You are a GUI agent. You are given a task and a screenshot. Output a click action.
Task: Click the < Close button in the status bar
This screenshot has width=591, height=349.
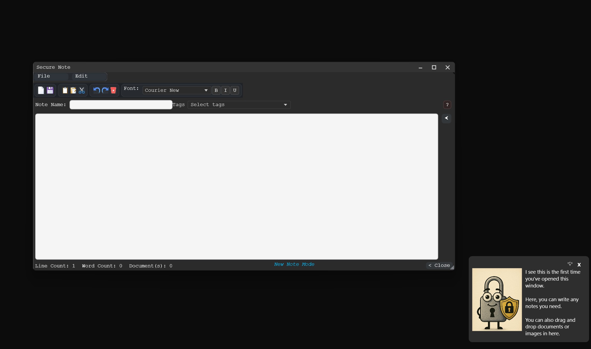pos(439,265)
